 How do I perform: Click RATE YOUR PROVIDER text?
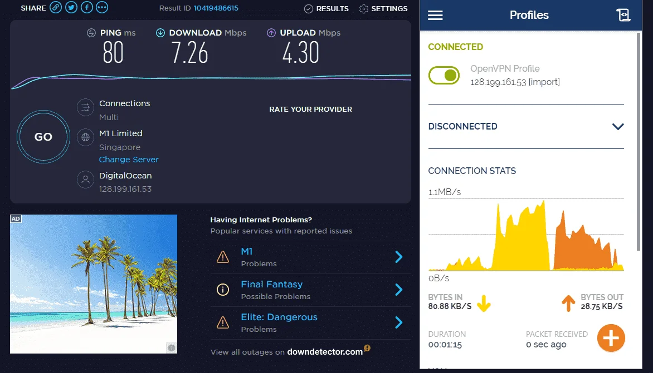click(311, 110)
